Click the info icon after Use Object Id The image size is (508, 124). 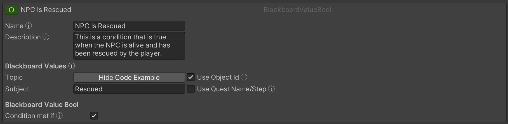click(244, 77)
